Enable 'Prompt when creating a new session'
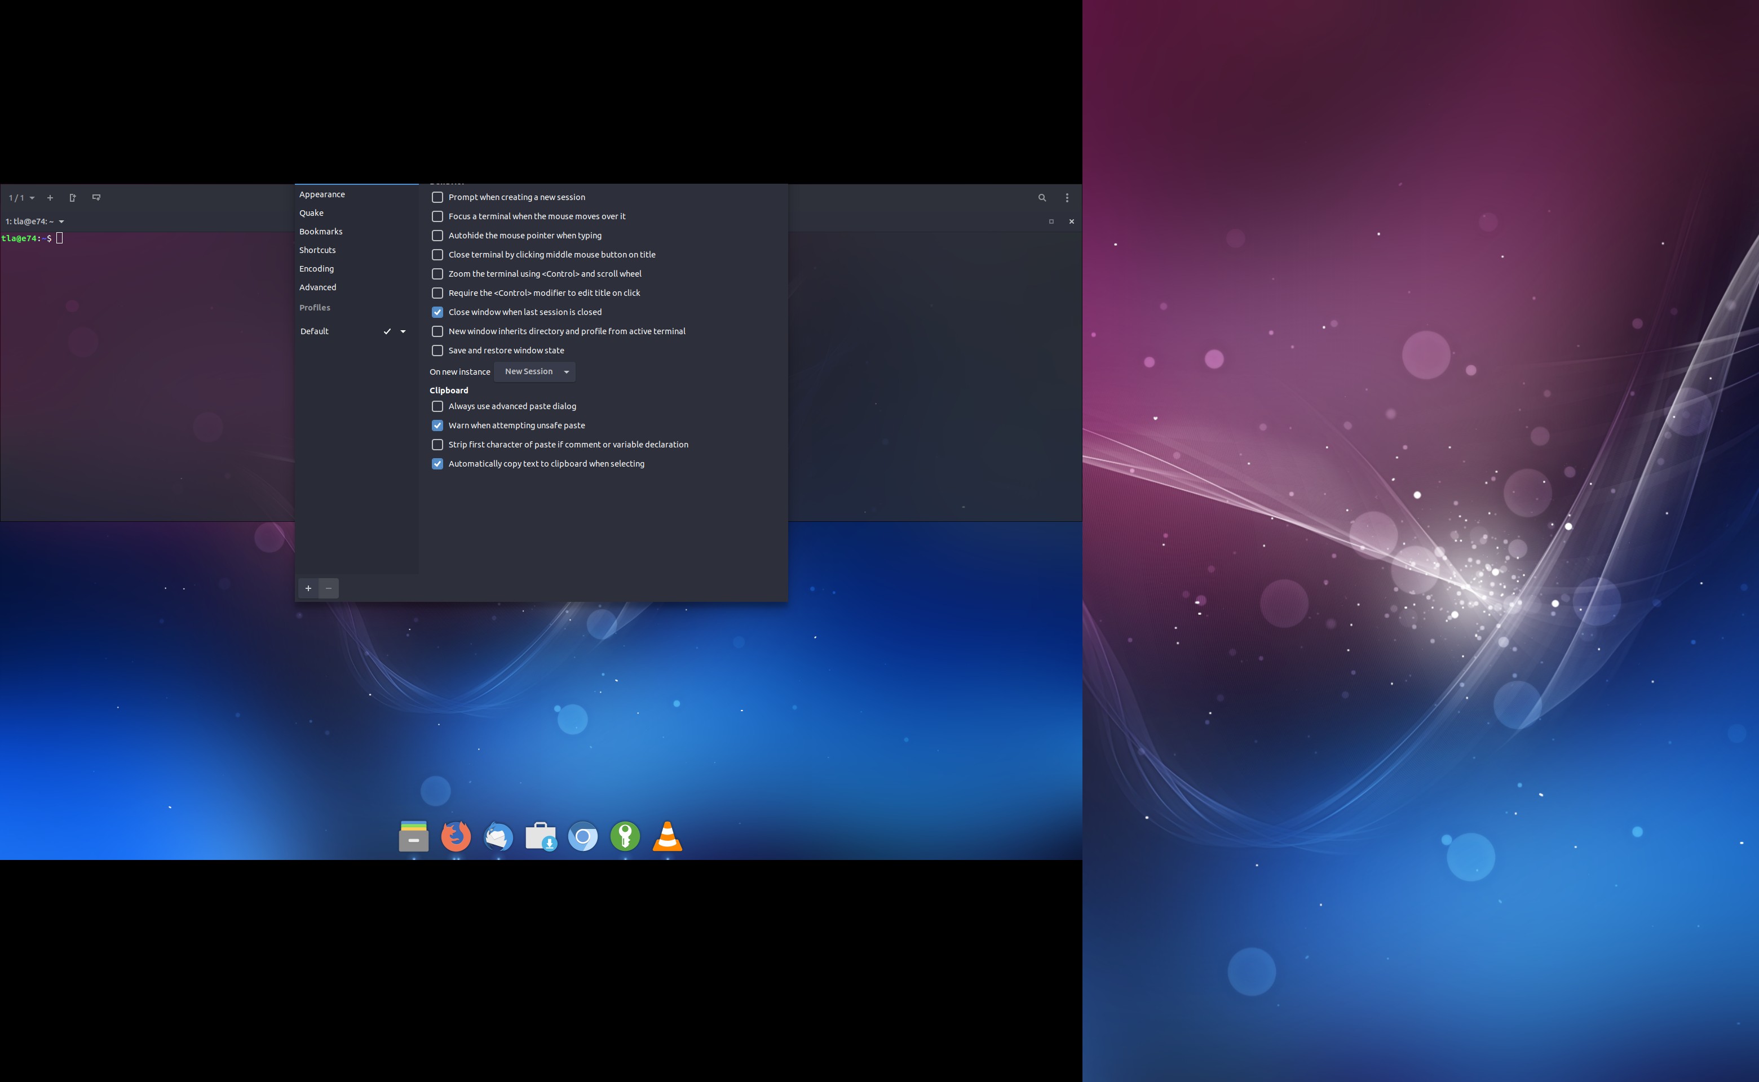Image resolution: width=1759 pixels, height=1082 pixels. [x=437, y=197]
